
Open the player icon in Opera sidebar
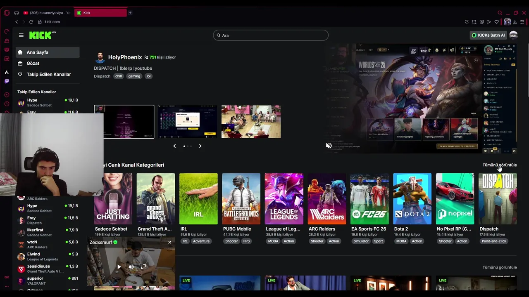tap(7, 94)
